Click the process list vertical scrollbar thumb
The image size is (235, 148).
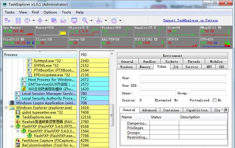point(112,115)
